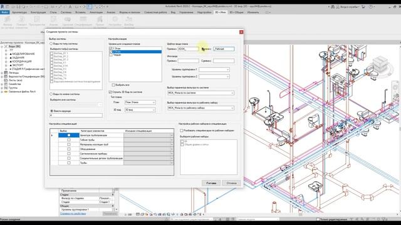Open the 'BS - Общие' ribbon tab
The width and height of the screenshot is (401, 225).
tap(236, 12)
